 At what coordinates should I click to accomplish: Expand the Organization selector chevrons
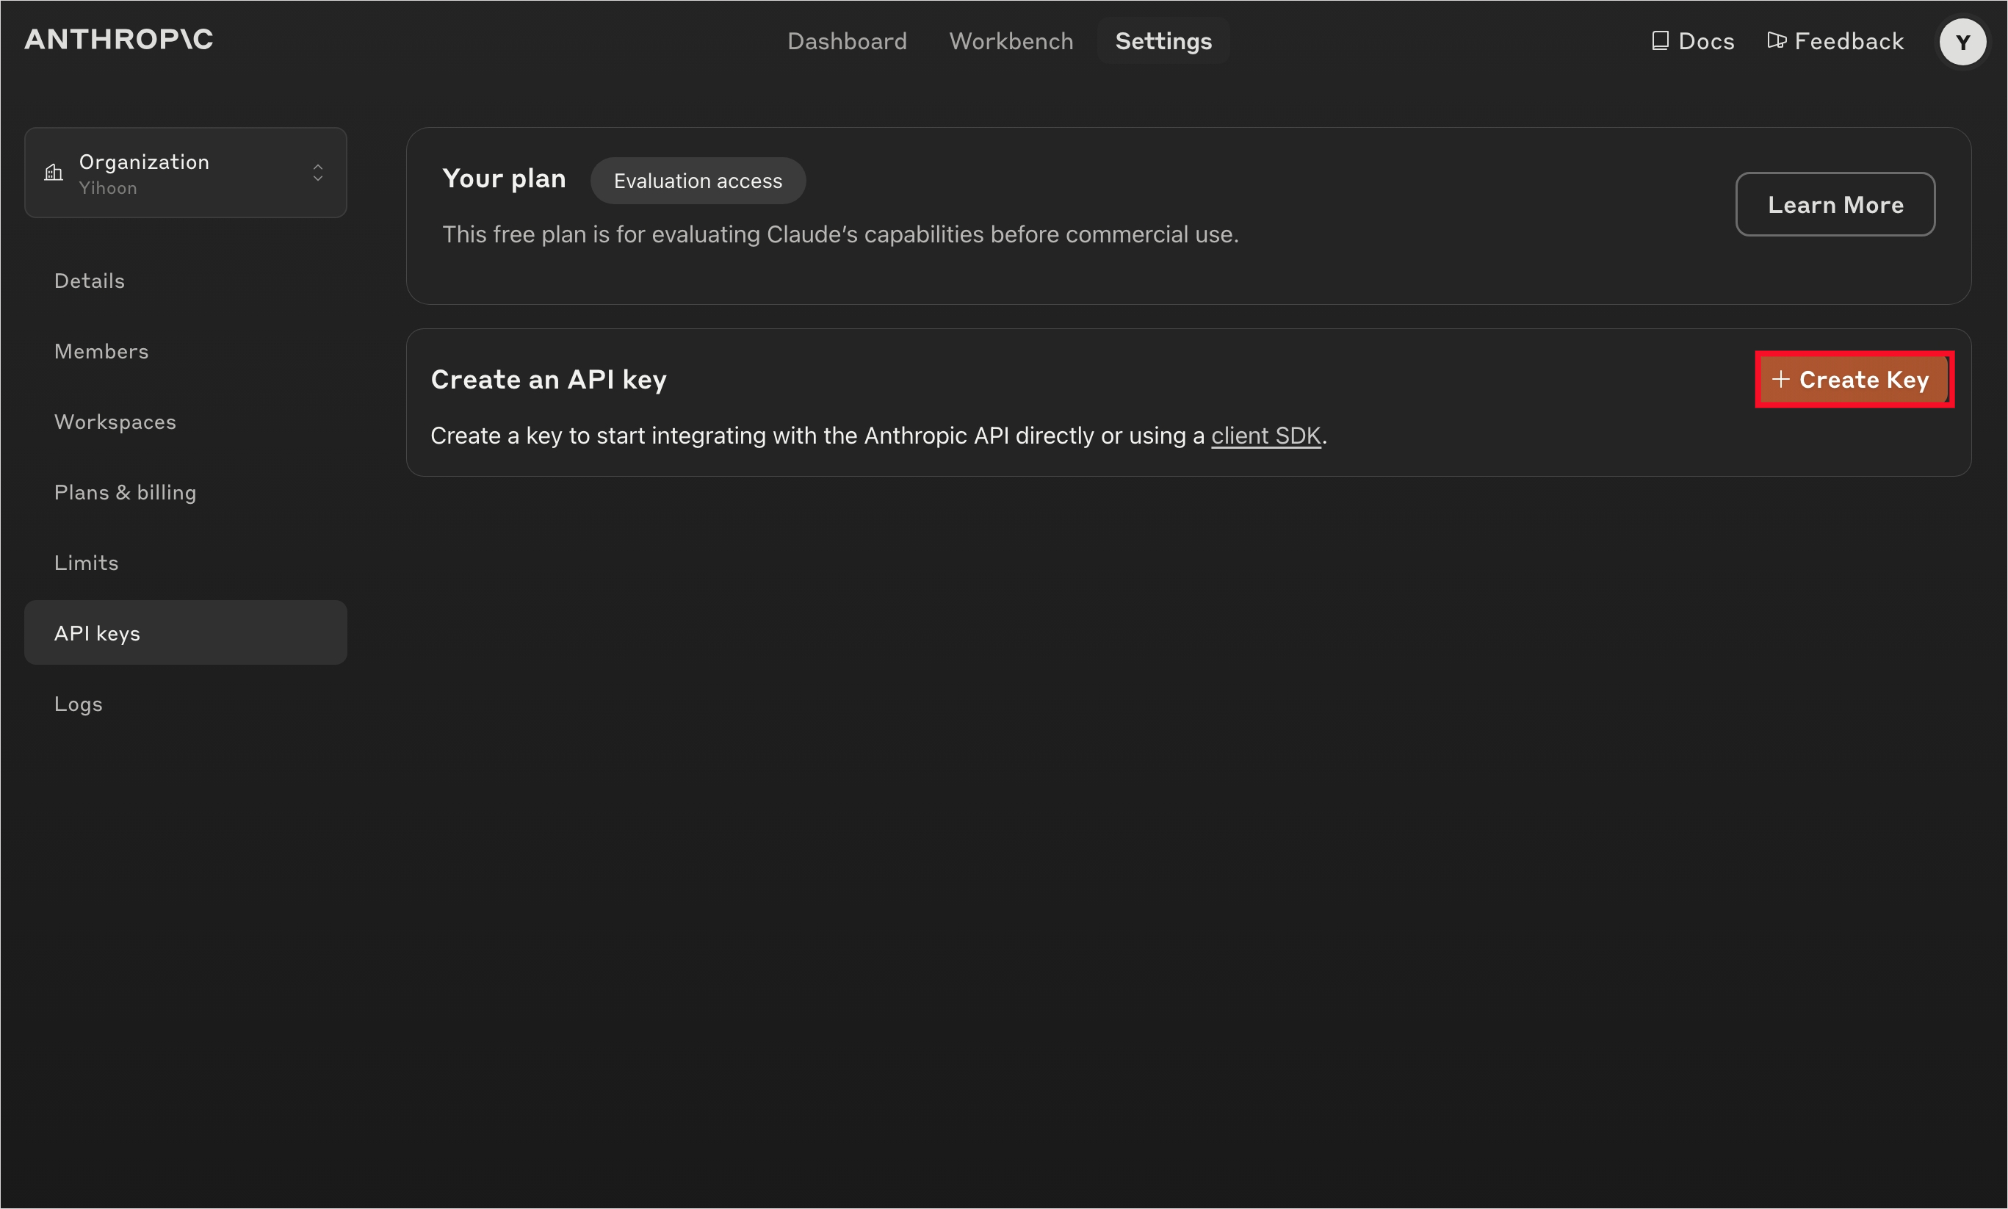(318, 173)
